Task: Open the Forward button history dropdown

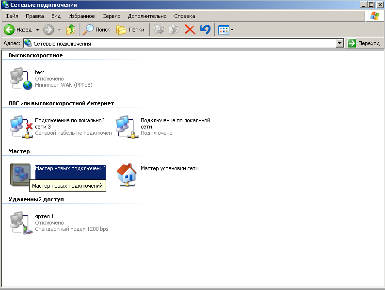Action: [x=60, y=30]
